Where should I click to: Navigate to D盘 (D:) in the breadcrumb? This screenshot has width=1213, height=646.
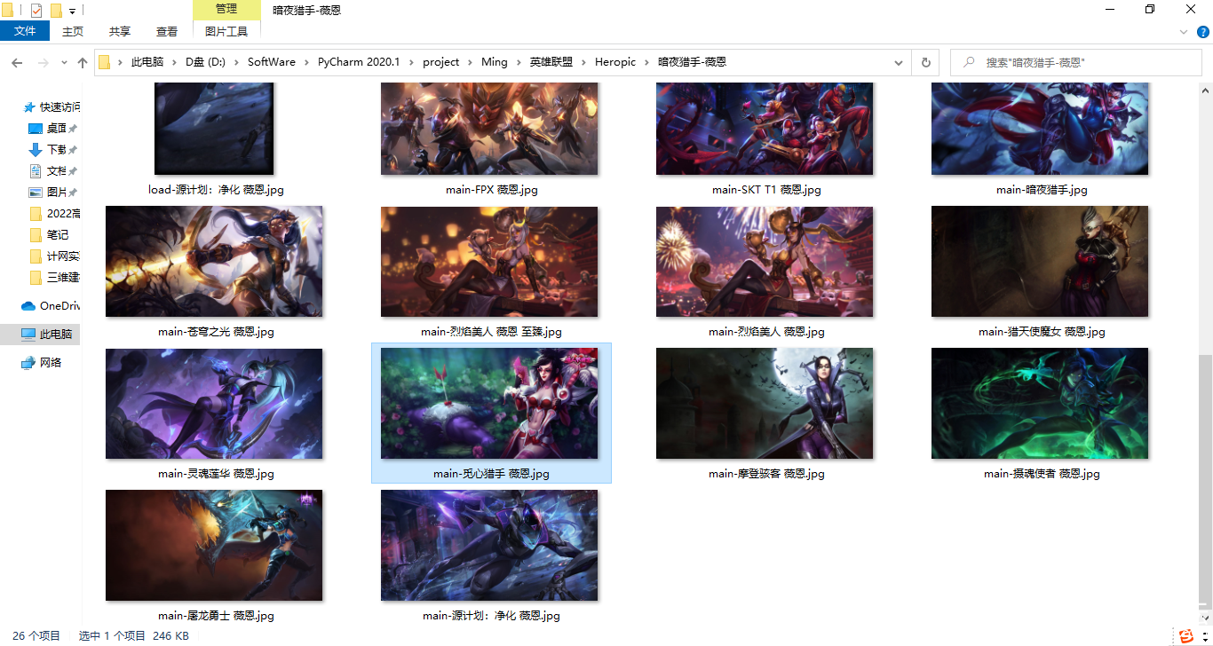205,62
